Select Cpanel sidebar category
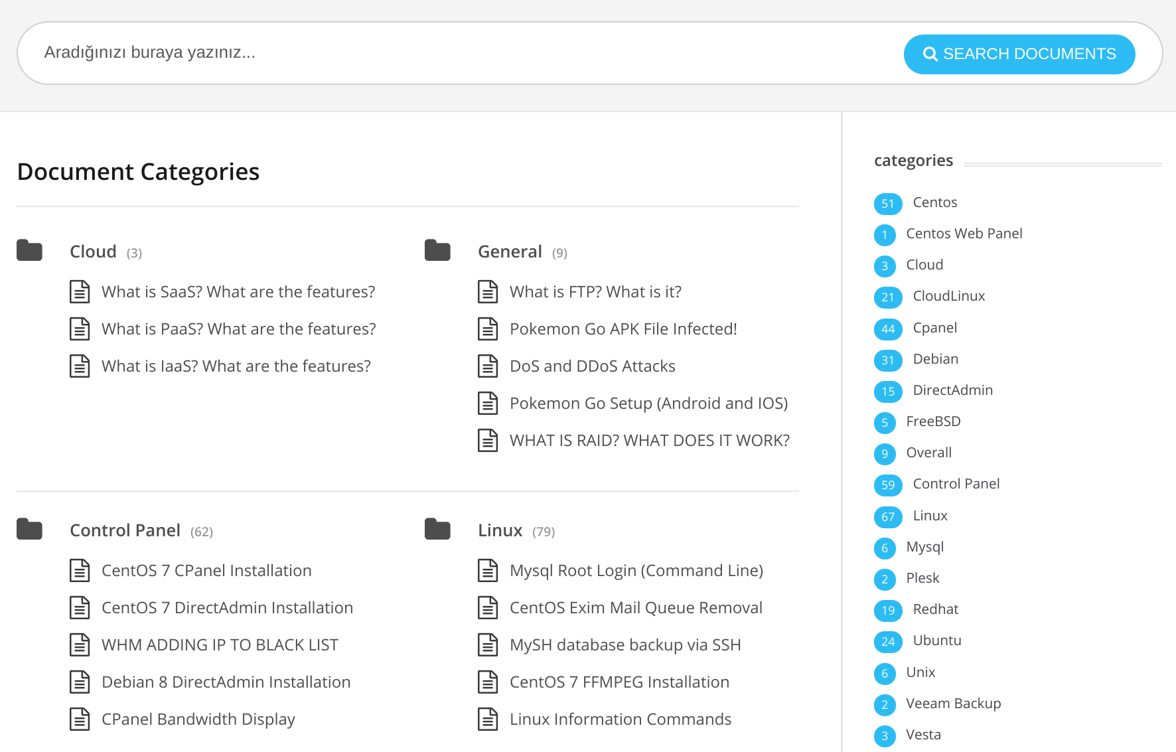 coord(934,328)
